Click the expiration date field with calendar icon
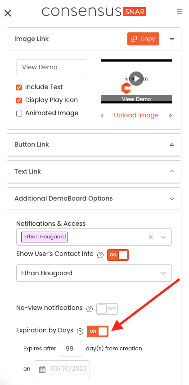This screenshot has height=385, width=189. 62,369
